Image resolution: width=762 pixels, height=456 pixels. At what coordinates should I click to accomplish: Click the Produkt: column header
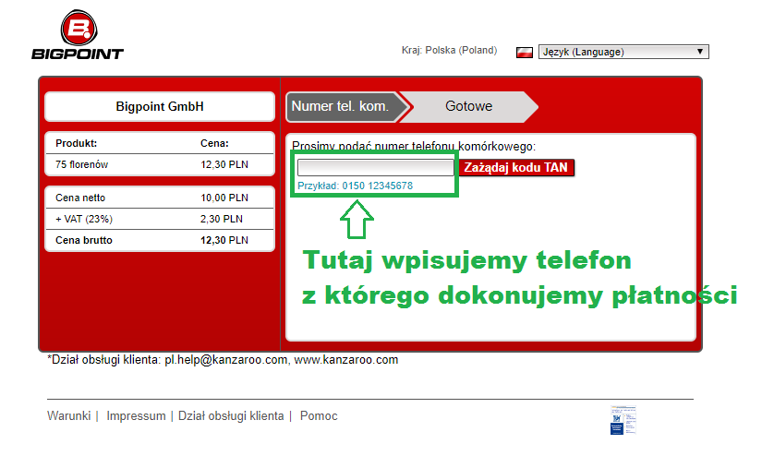[77, 143]
